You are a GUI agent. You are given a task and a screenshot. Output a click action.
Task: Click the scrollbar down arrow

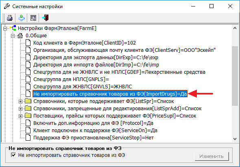point(235,139)
